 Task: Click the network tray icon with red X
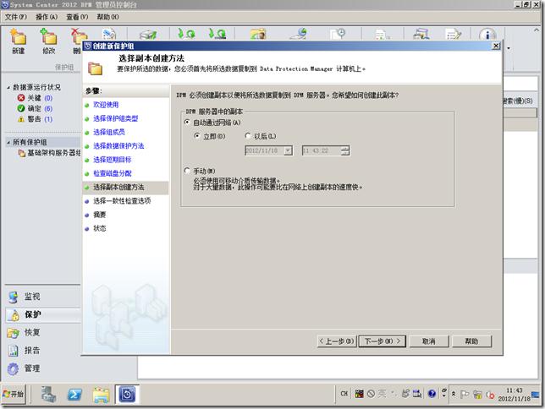point(490,395)
